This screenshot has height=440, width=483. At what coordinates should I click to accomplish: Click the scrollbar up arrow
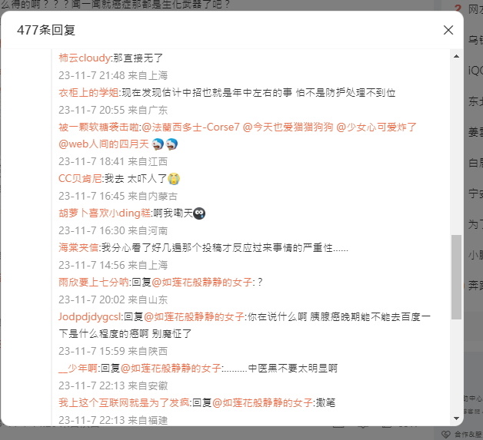coord(457,57)
